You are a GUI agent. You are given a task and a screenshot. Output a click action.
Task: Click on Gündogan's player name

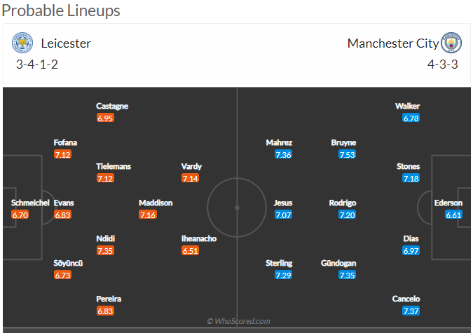tap(338, 263)
